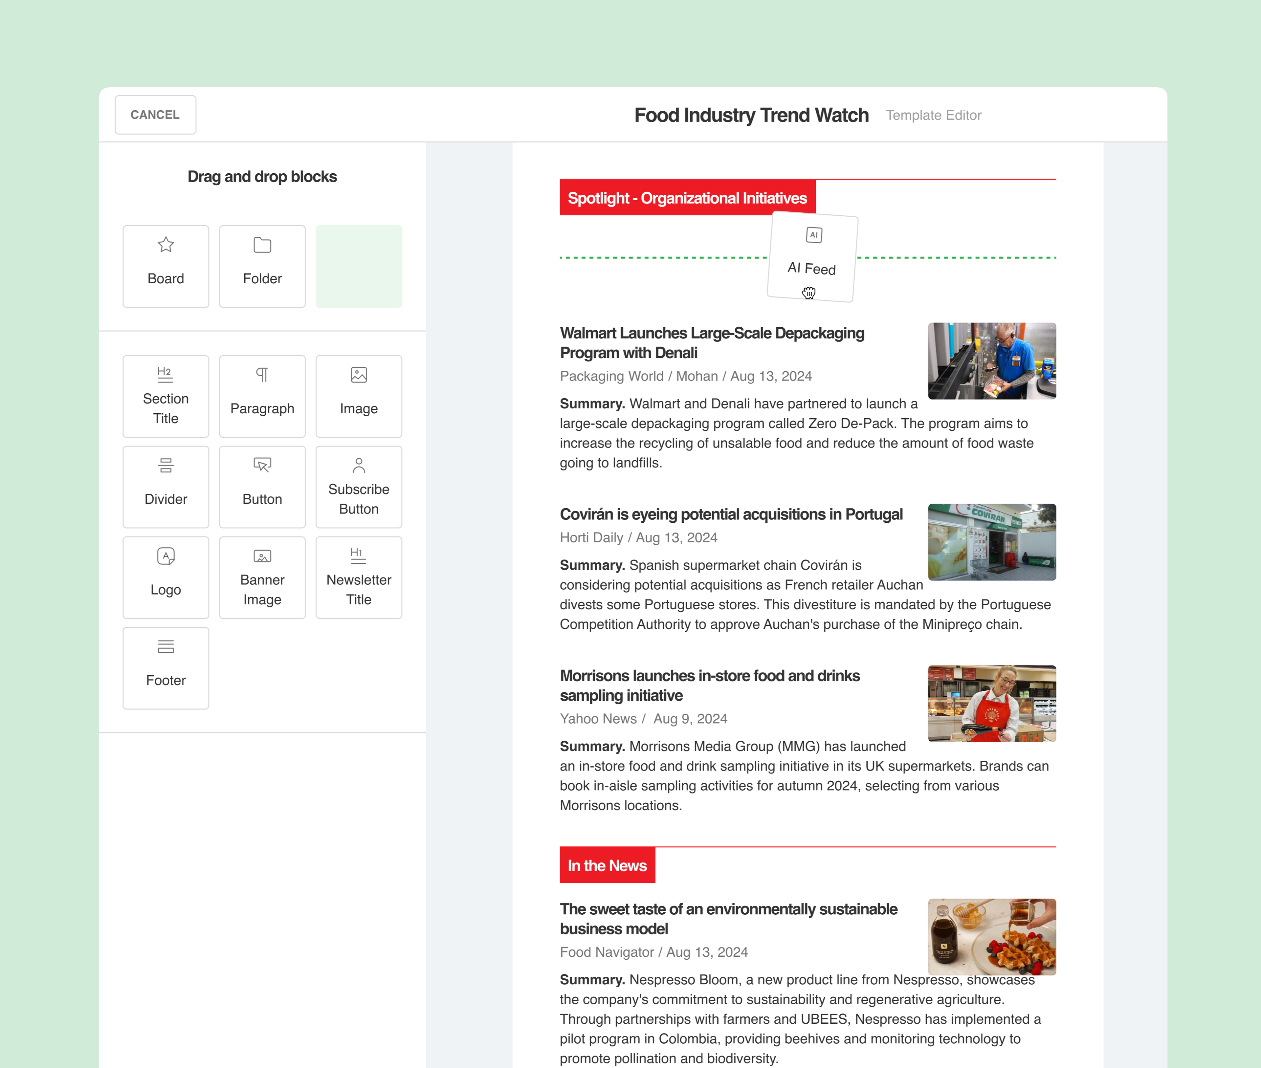The height and width of the screenshot is (1068, 1261).
Task: Choose the Banner Image block
Action: 262,578
